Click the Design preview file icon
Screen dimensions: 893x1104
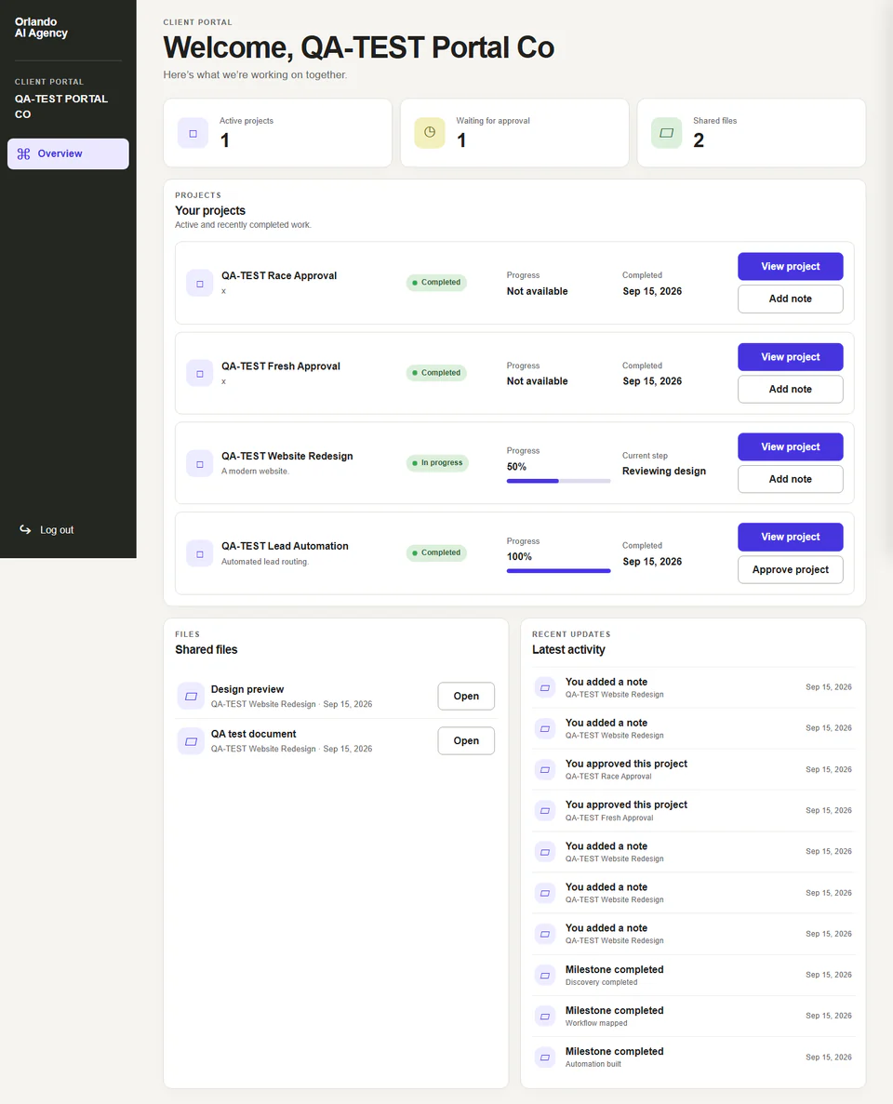click(191, 697)
